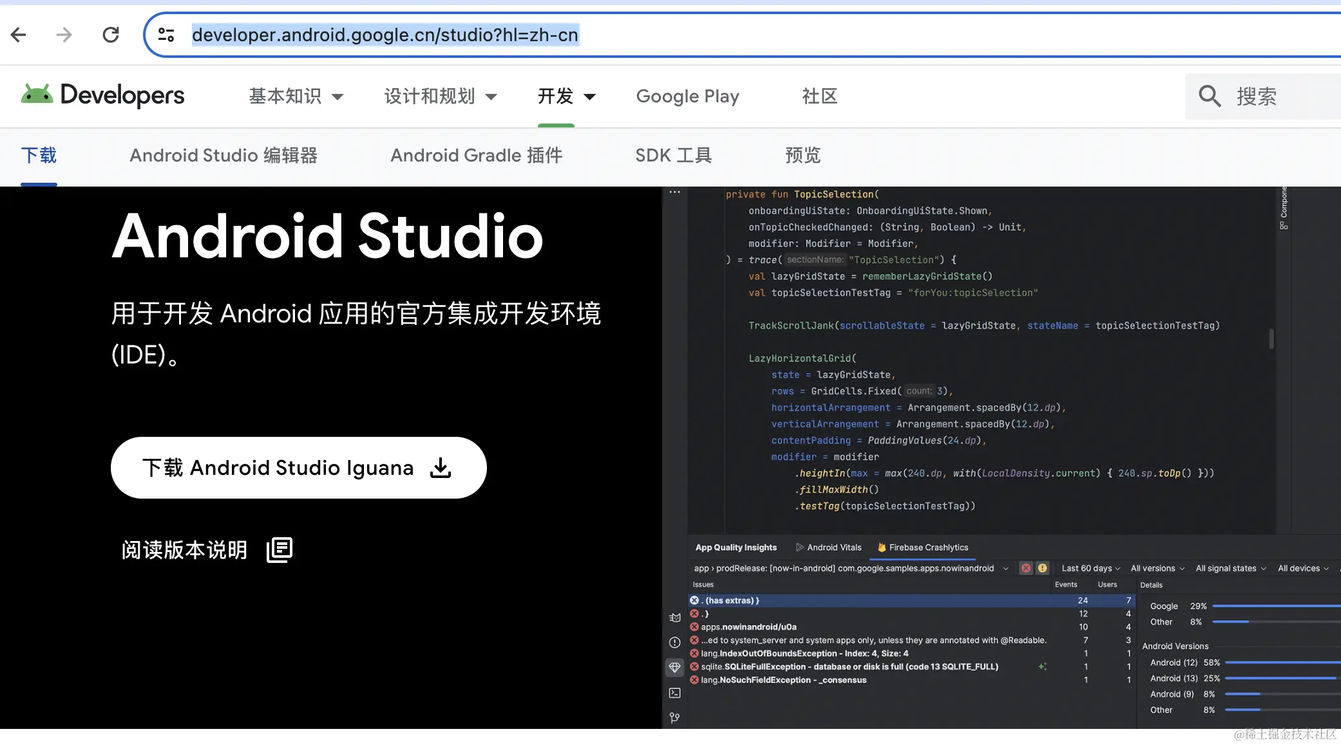Viewport: 1341px width, 745px height.
Task: Switch to Android Studio 编辑器 tab
Action: (x=223, y=156)
